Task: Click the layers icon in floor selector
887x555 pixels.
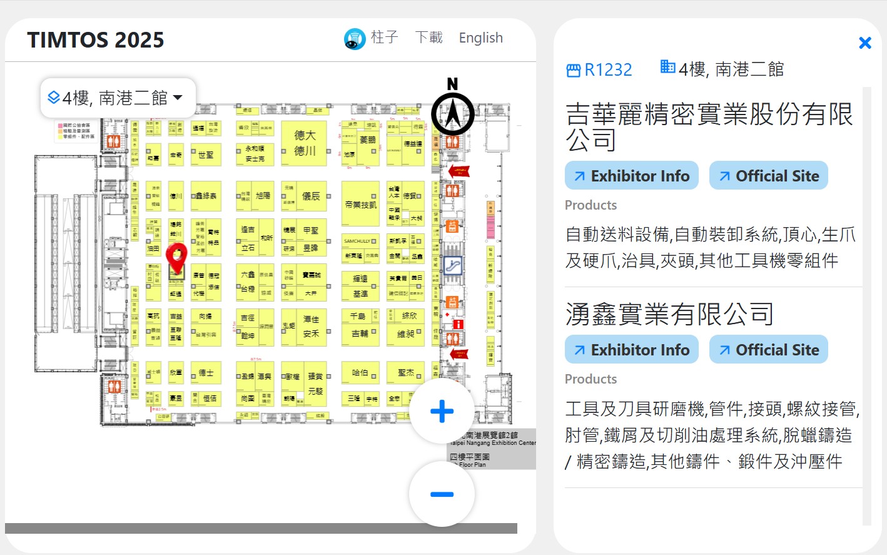Action: 54,98
